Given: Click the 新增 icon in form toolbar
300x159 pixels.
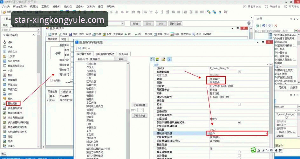Looking at the screenshot, I should click(50, 34).
